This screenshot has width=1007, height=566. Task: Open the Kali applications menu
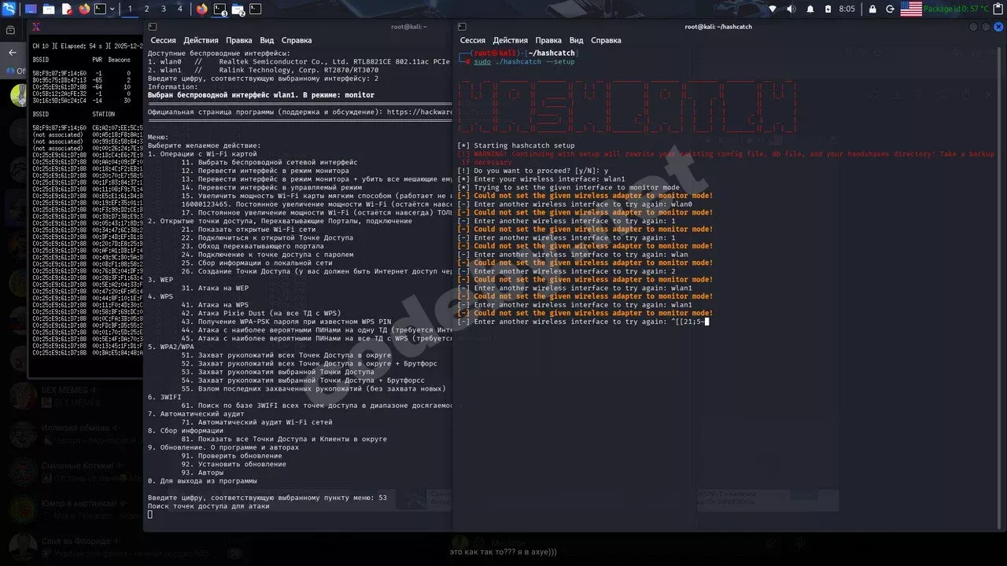(9, 9)
